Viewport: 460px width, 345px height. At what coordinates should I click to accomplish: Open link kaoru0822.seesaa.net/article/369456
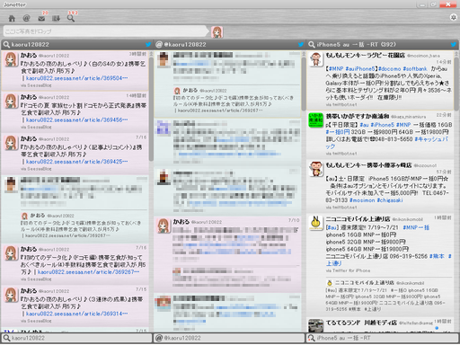[76, 119]
